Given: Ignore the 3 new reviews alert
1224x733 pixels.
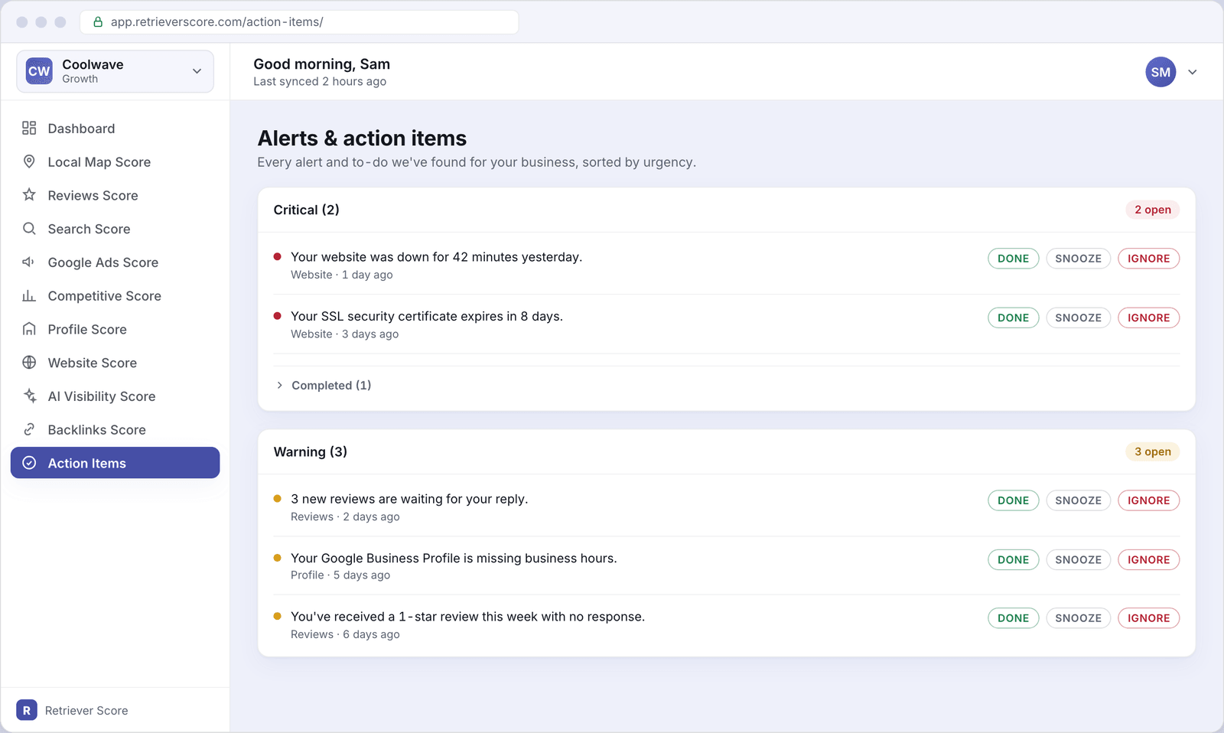Looking at the screenshot, I should (1148, 500).
